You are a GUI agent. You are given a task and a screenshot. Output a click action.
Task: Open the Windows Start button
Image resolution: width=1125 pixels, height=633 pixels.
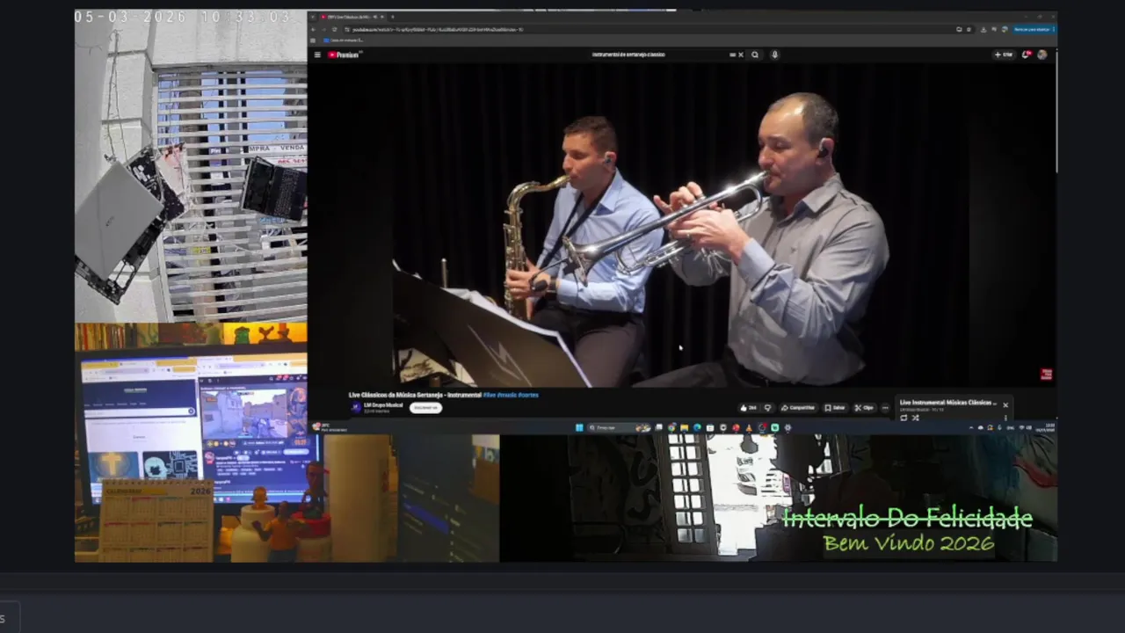(579, 427)
